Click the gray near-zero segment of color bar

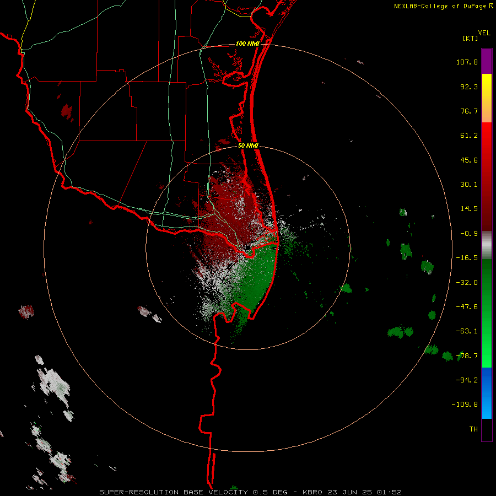(487, 245)
